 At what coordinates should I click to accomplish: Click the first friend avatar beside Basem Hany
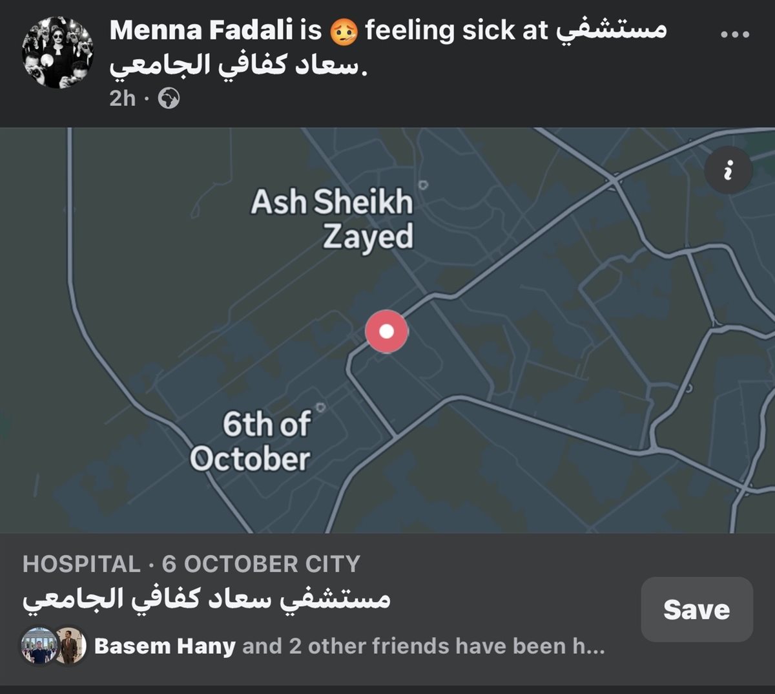(x=37, y=646)
